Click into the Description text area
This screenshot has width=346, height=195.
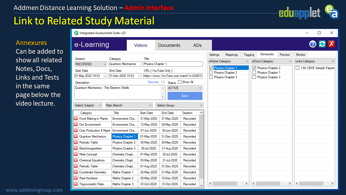coord(118,92)
